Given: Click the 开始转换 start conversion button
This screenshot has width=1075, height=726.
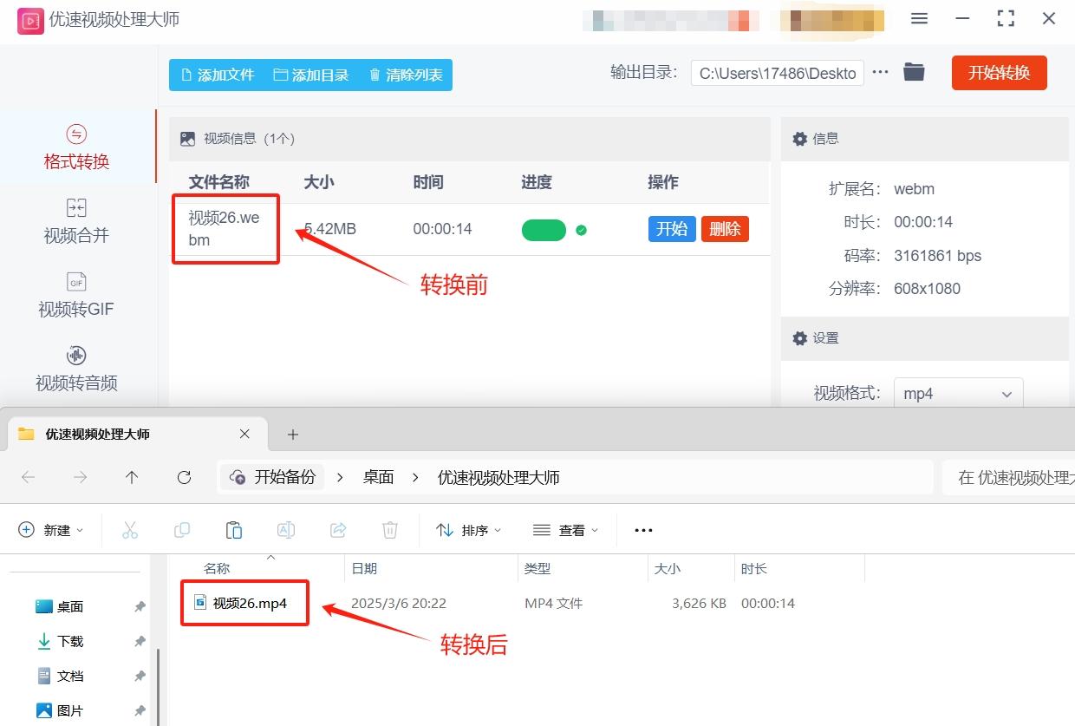Looking at the screenshot, I should tap(999, 73).
